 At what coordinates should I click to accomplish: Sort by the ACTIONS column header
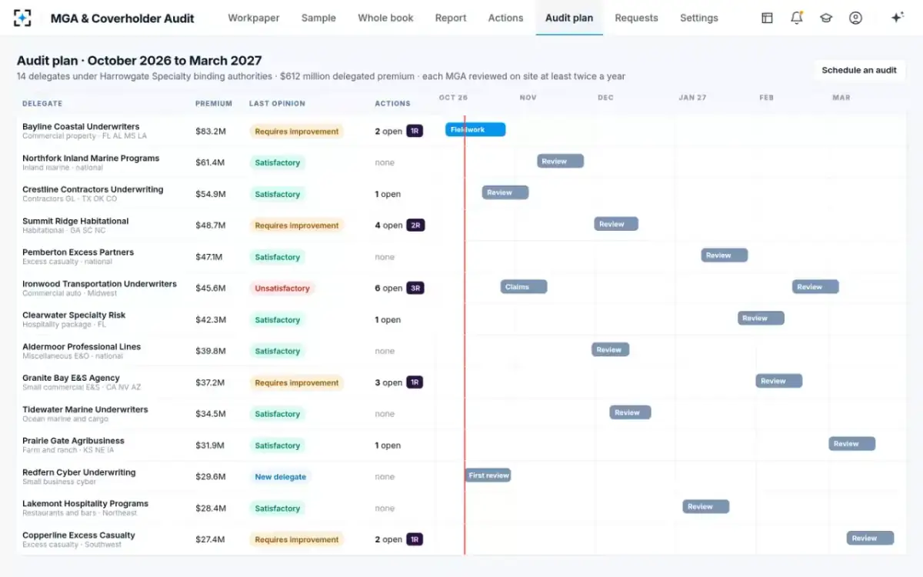392,103
